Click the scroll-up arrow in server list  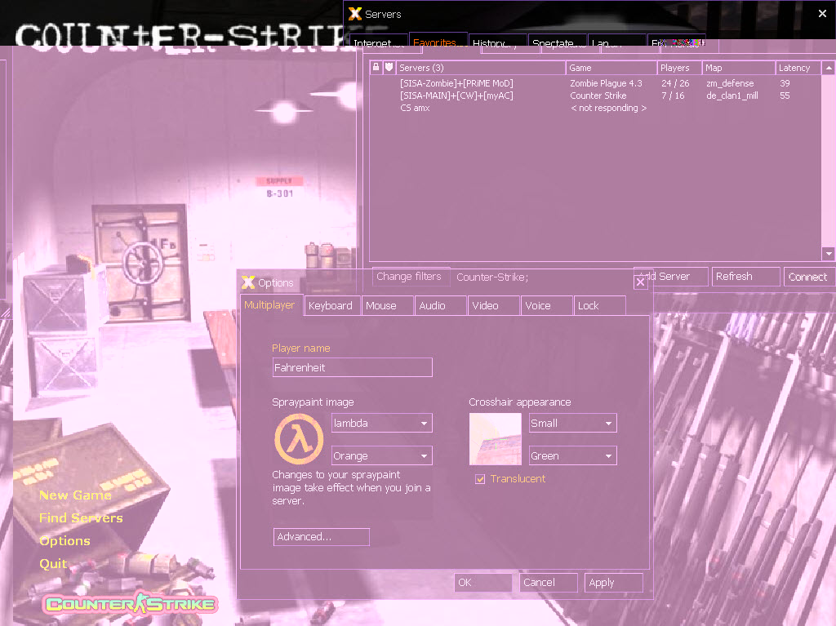pyautogui.click(x=829, y=69)
